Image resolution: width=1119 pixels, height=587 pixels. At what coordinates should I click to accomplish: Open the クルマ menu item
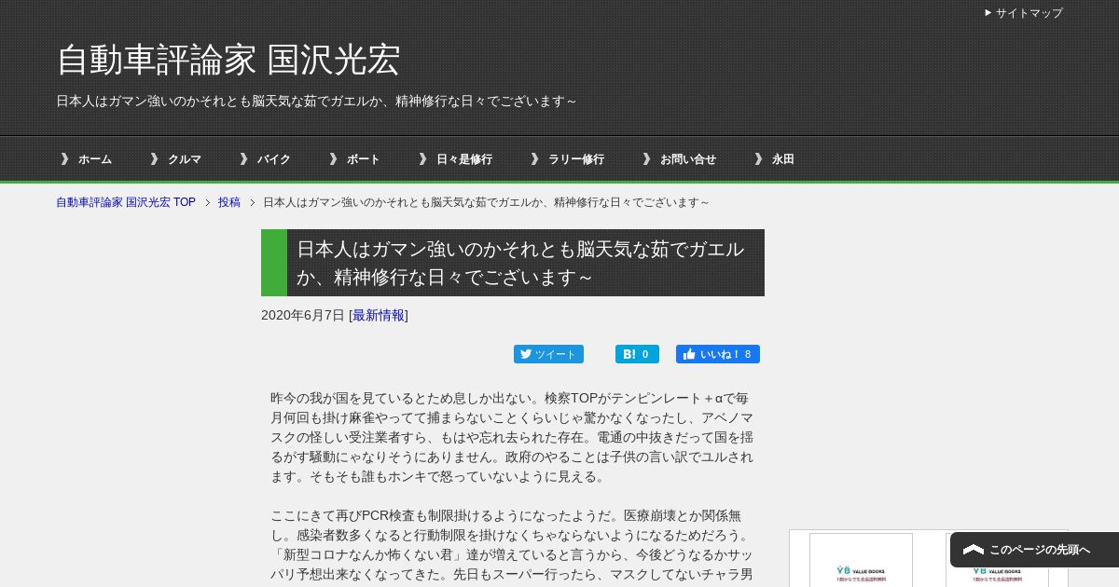pyautogui.click(x=175, y=159)
